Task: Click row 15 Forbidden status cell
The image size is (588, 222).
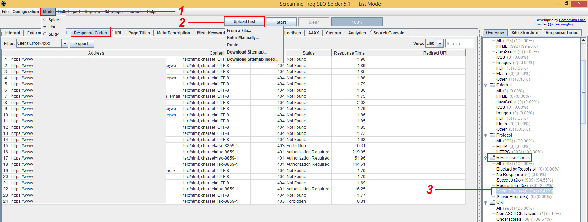Action: (309, 146)
